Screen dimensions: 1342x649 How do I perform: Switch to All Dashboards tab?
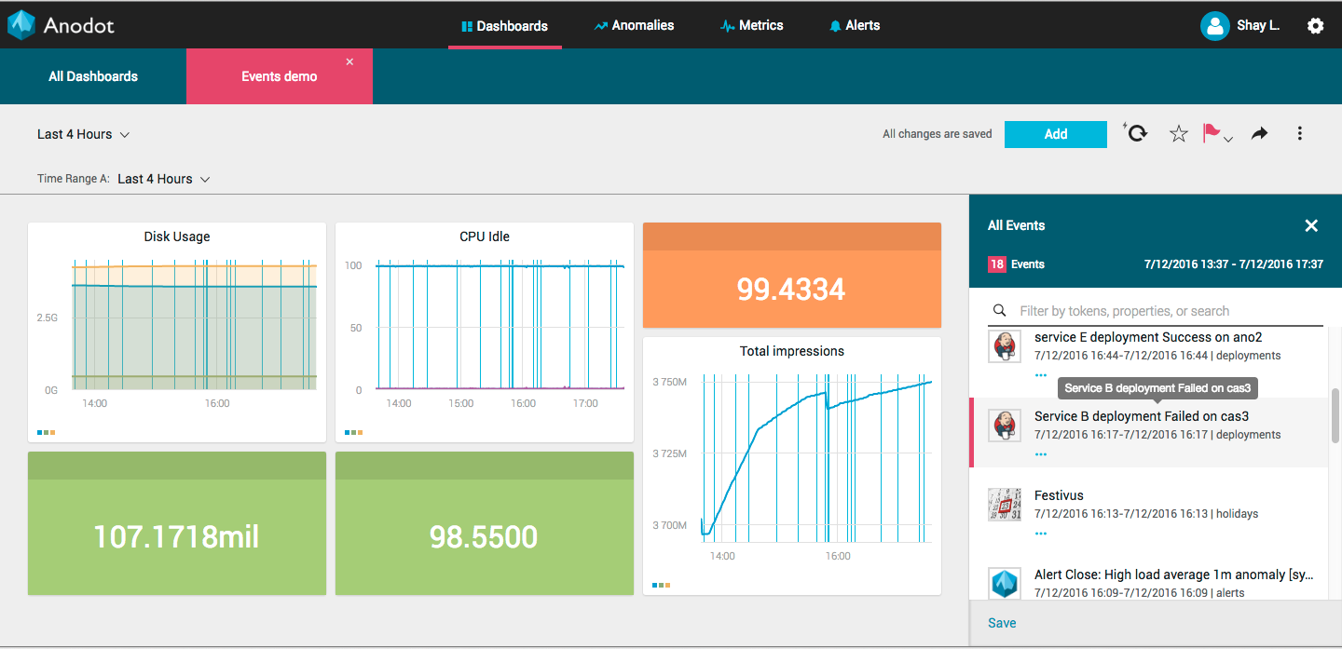pyautogui.click(x=93, y=76)
